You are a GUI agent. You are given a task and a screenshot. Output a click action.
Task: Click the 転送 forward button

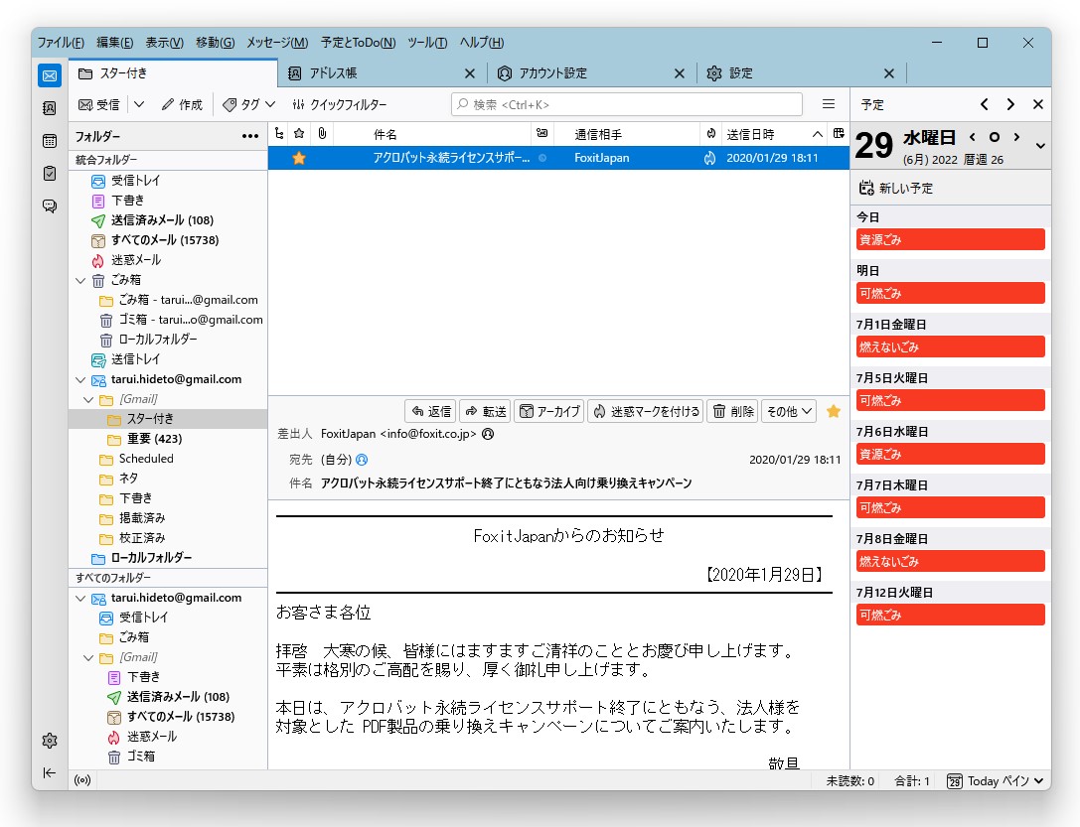pyautogui.click(x=486, y=411)
